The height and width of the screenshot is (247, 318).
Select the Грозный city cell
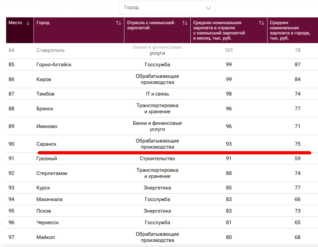click(47, 159)
